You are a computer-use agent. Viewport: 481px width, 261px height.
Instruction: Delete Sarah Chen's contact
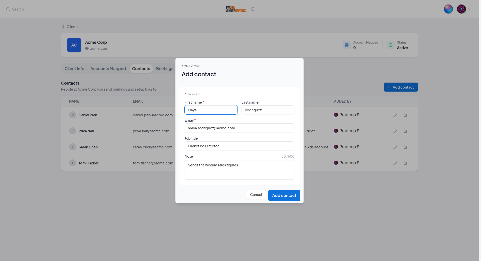pos(405,147)
